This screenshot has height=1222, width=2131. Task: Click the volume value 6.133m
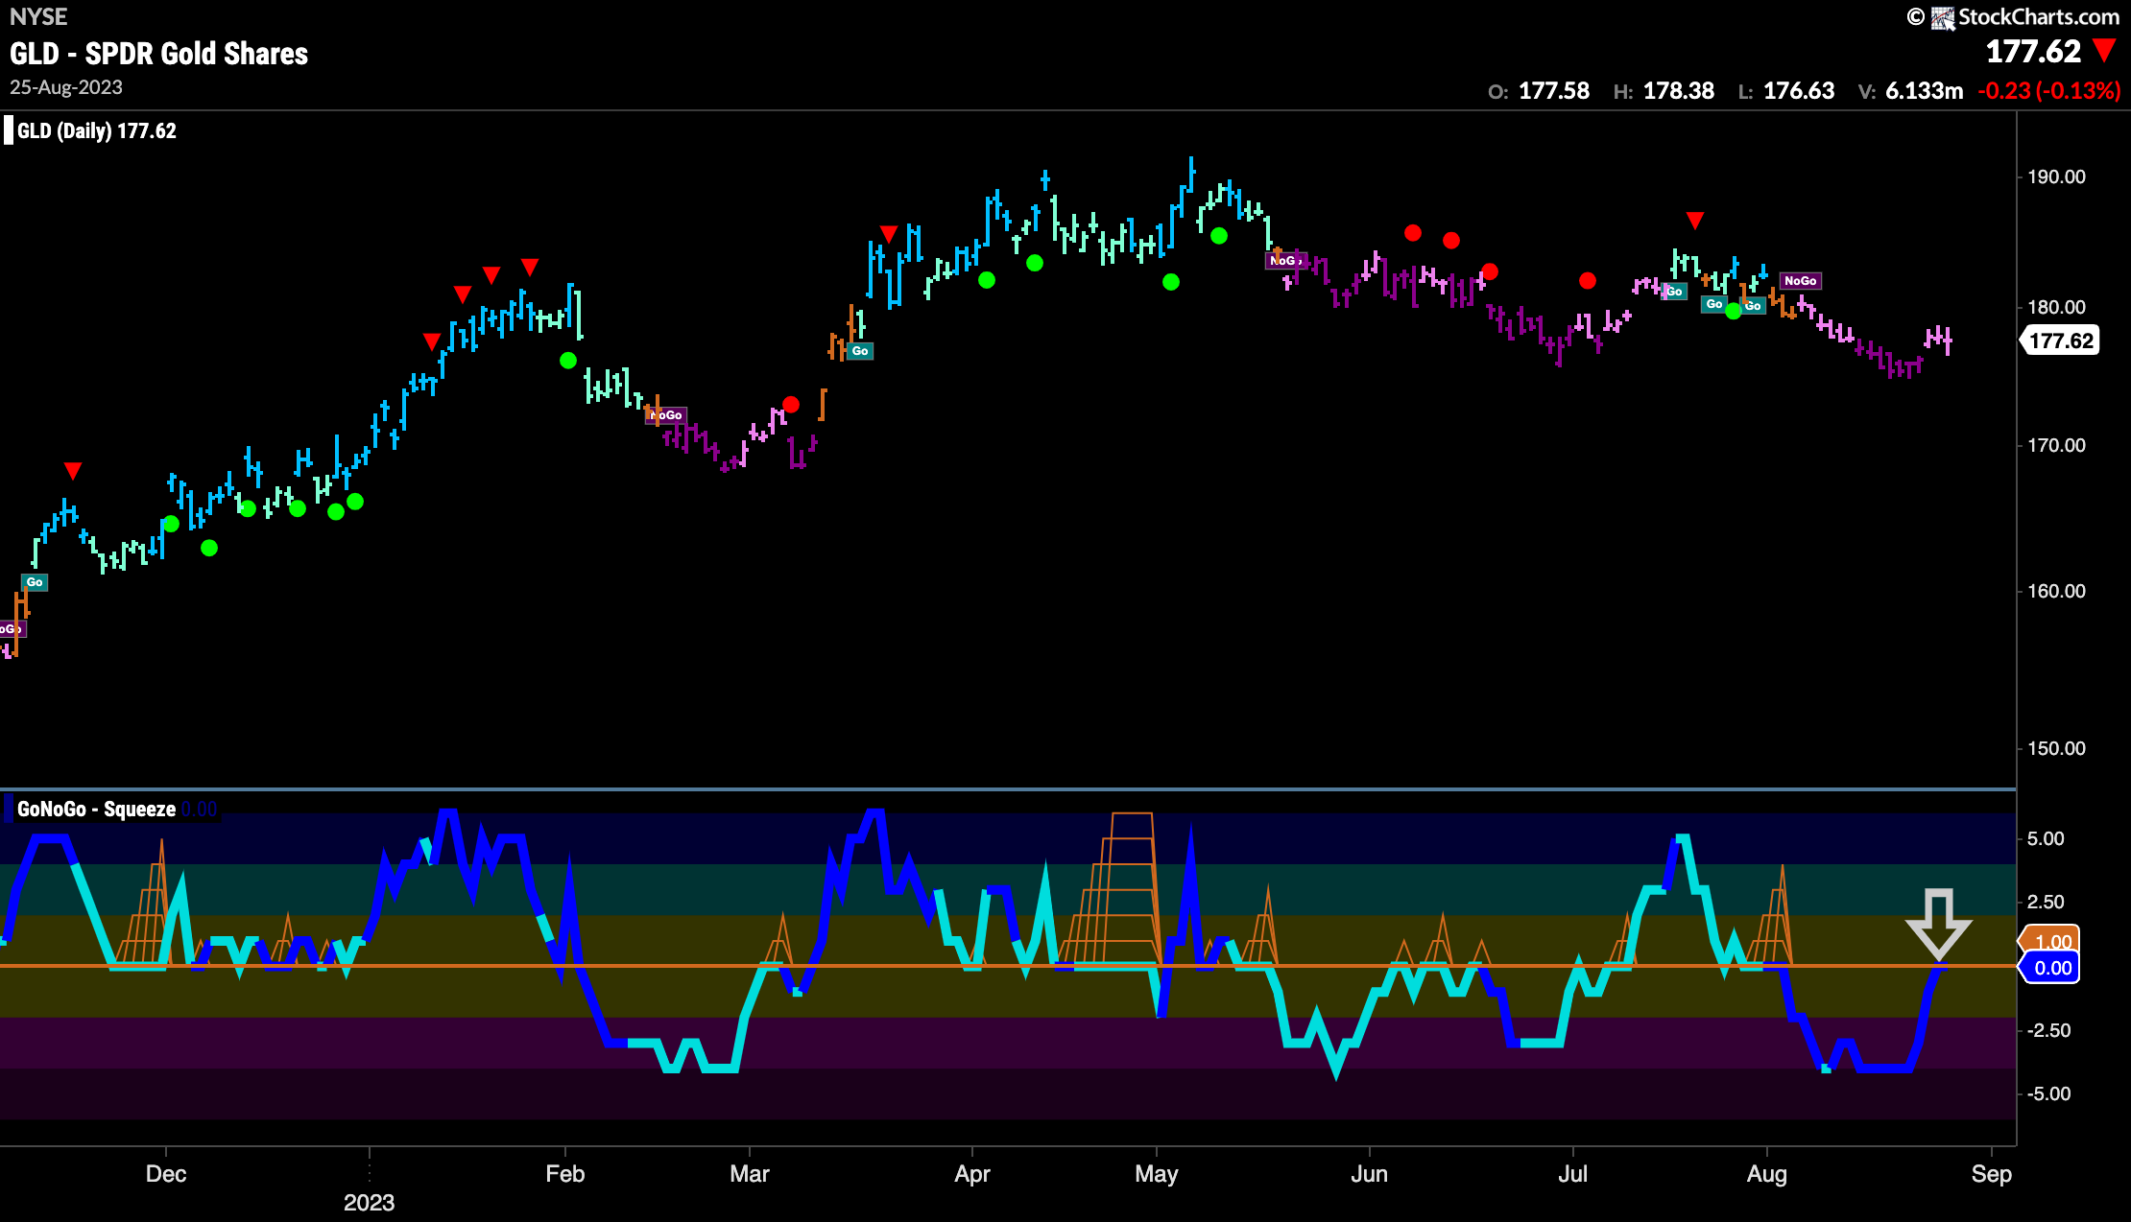[x=1924, y=91]
